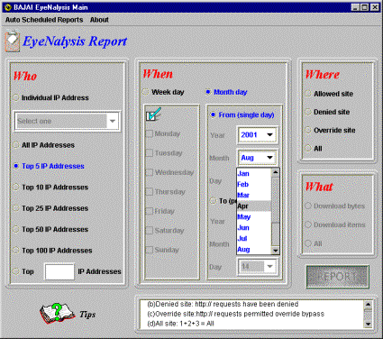Check the Saturday checkbox
The height and width of the screenshot is (339, 383).
[150, 231]
